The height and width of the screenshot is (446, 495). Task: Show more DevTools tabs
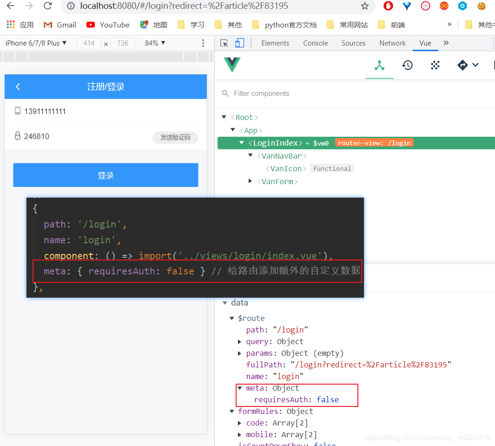tap(446, 43)
